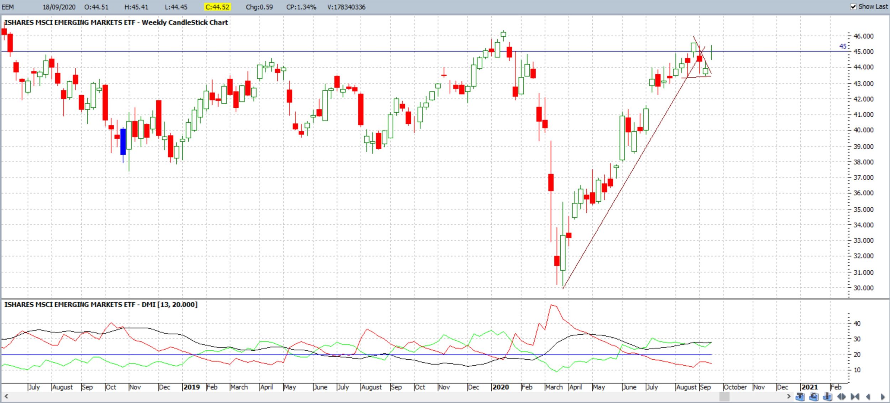Click the L:44.45 low value
The image size is (890, 403).
tap(176, 7)
